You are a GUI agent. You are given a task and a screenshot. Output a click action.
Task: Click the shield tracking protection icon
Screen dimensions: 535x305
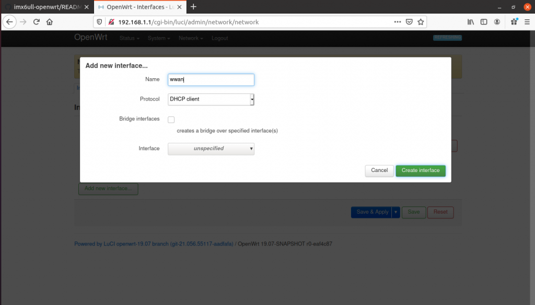(x=99, y=22)
